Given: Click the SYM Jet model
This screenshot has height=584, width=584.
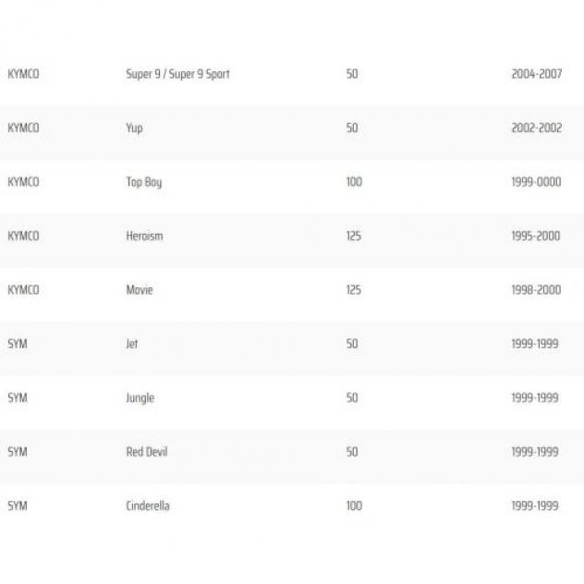Looking at the screenshot, I should (x=132, y=344).
